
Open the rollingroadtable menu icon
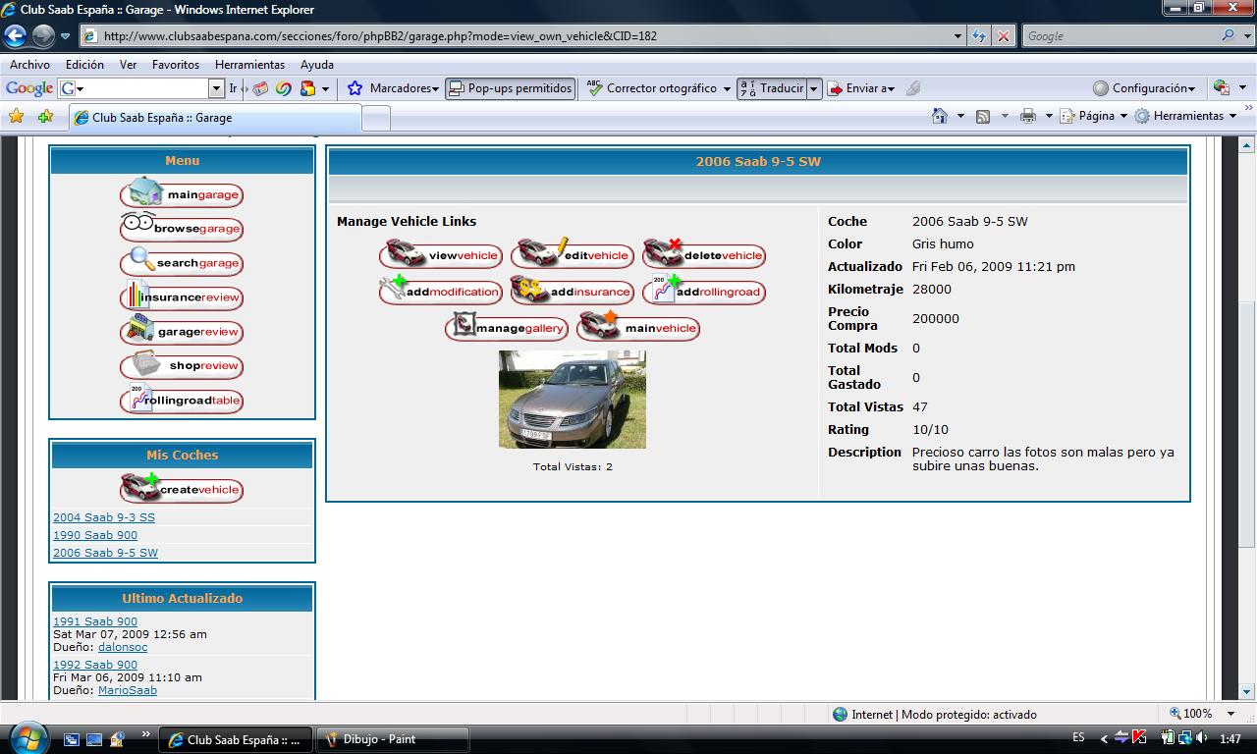(x=182, y=401)
